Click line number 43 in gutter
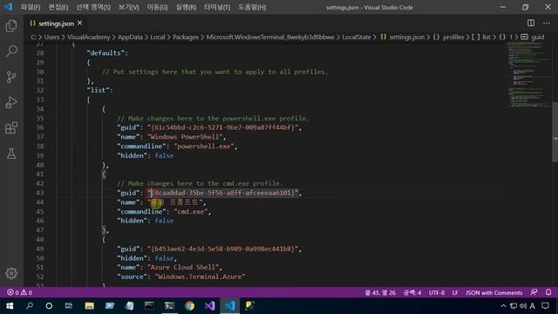Screen dimensions: 558x314 pyautogui.click(x=40, y=193)
